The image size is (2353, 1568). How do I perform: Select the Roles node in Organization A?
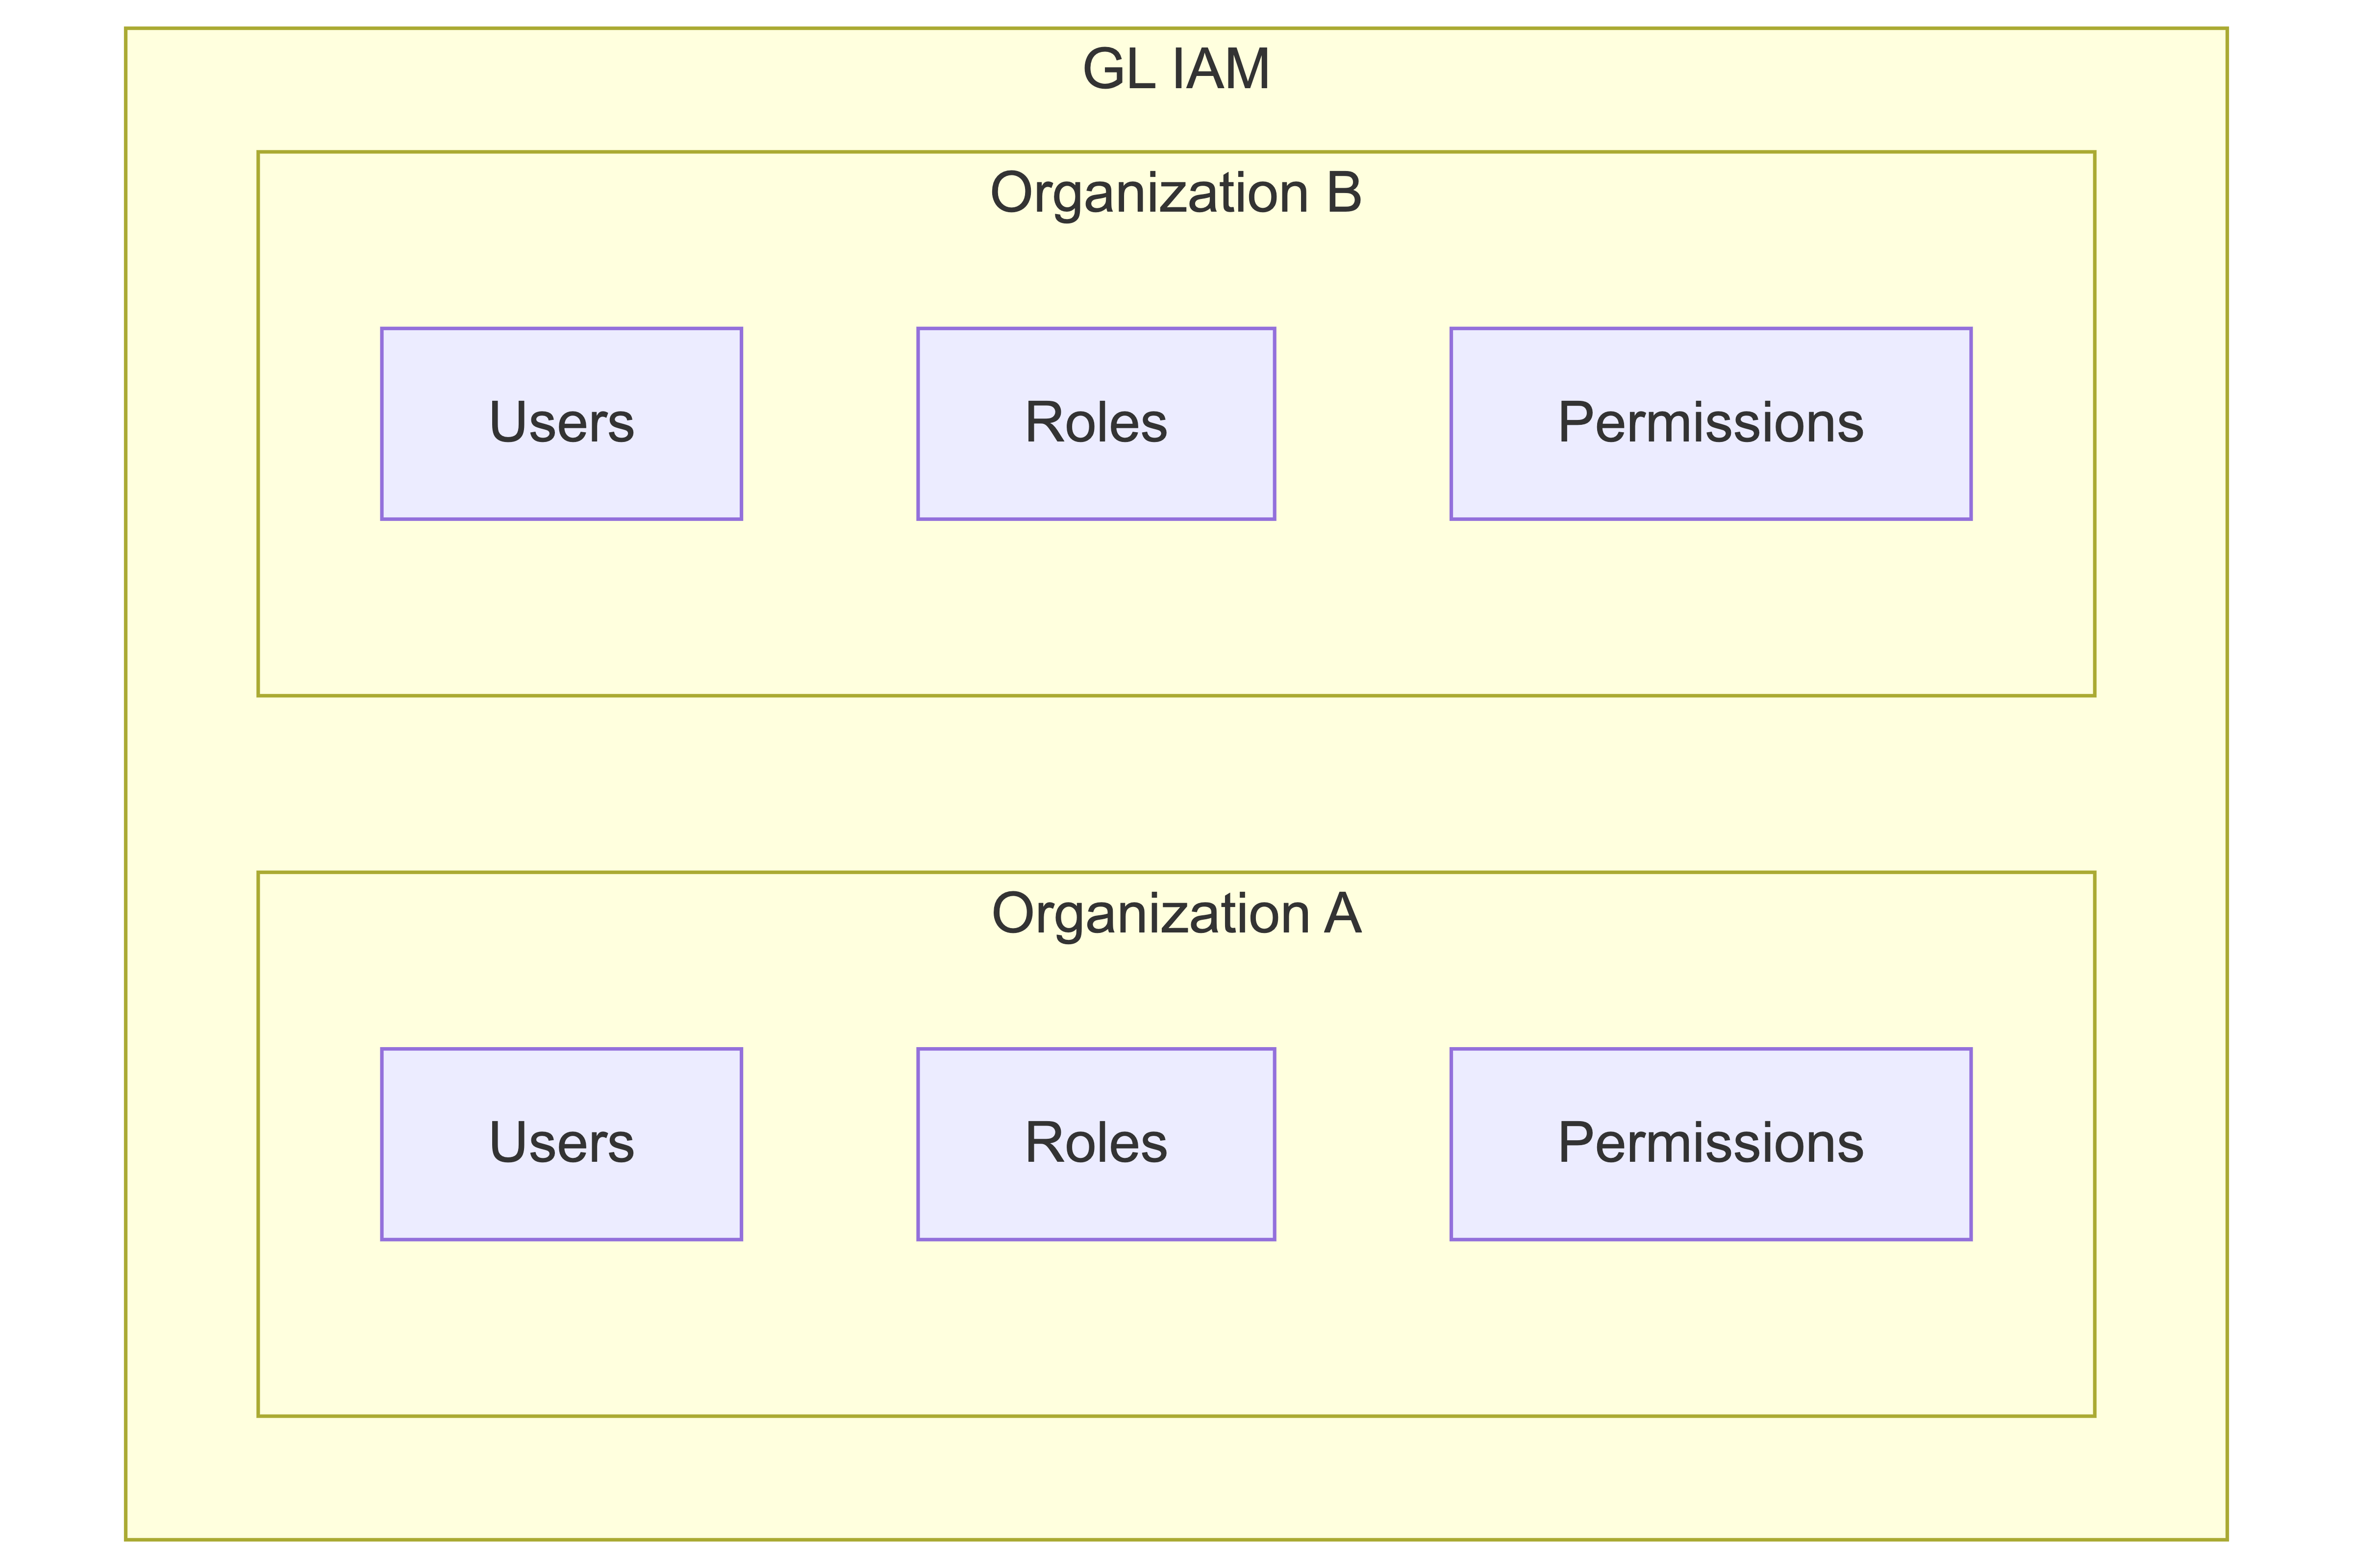[1096, 1144]
